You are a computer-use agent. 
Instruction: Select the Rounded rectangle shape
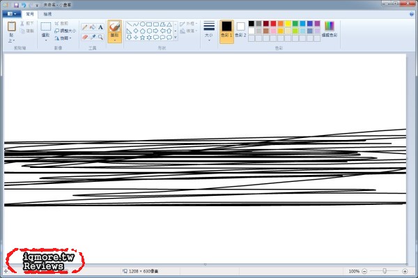[x=155, y=24]
